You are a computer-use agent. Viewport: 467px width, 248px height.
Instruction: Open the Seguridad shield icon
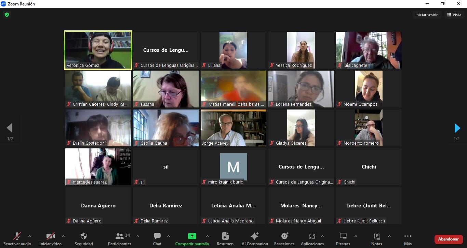coord(83,236)
